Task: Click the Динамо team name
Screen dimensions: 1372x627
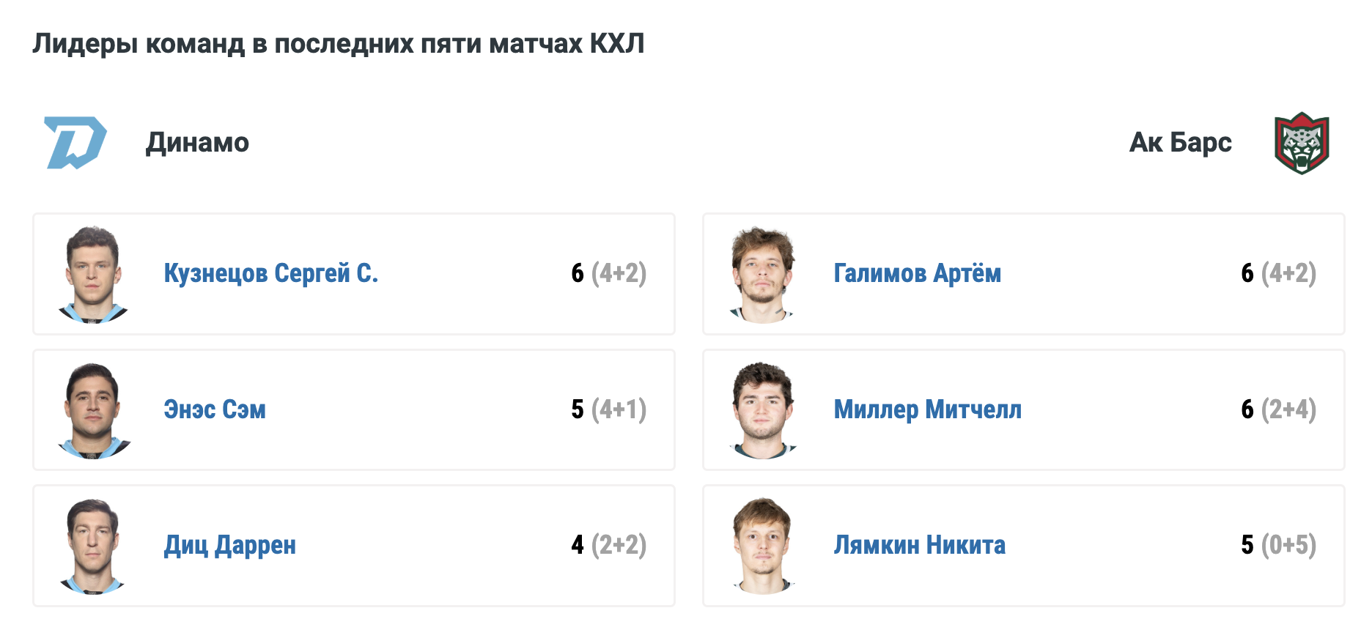Action: (197, 142)
